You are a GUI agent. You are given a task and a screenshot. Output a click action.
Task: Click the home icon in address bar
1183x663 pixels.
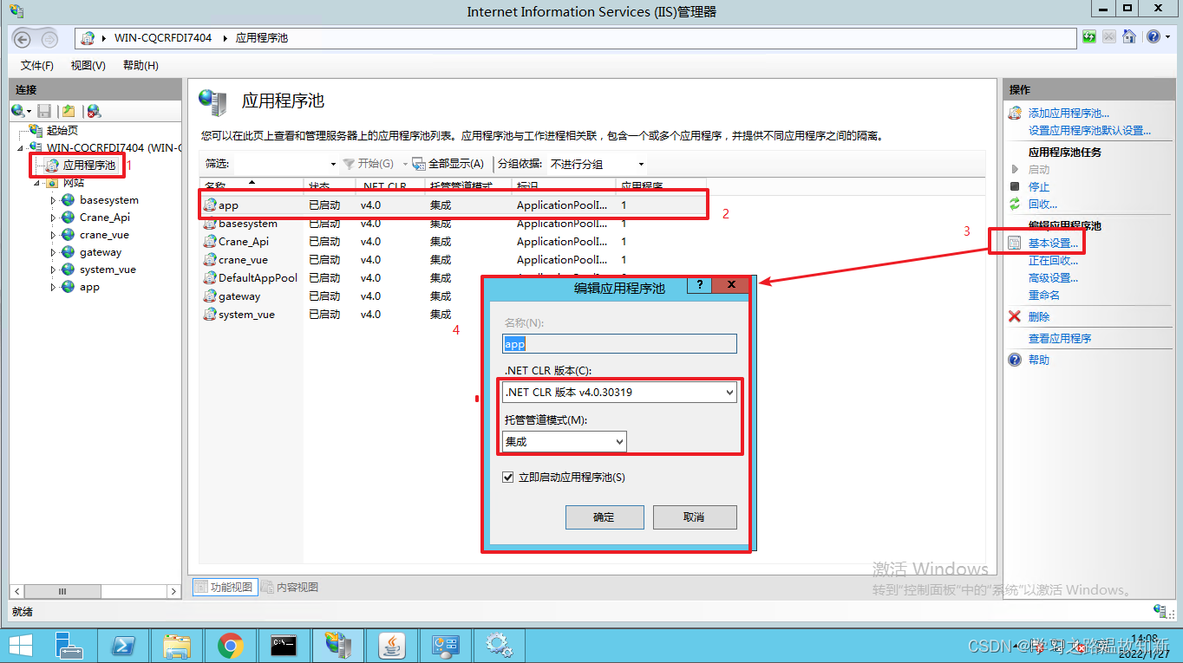tap(1129, 37)
